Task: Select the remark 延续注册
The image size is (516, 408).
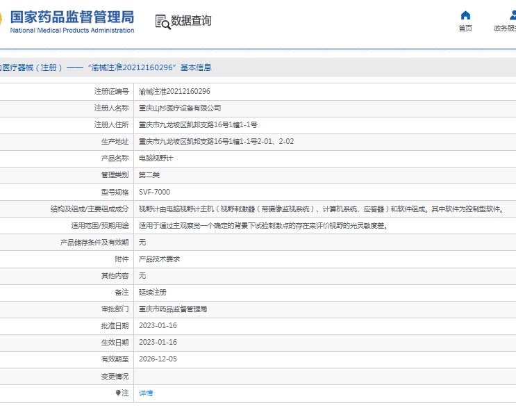Action: (x=152, y=292)
